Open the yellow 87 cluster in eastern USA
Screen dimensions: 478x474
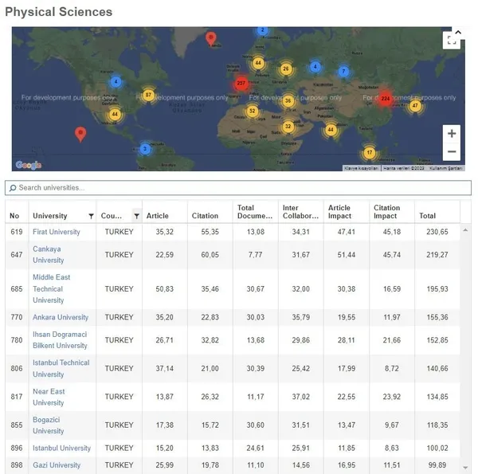(x=148, y=95)
